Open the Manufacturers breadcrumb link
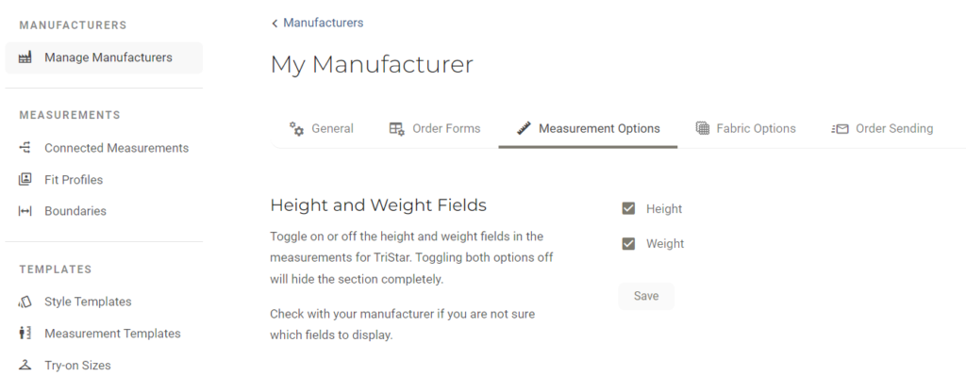 click(x=323, y=23)
